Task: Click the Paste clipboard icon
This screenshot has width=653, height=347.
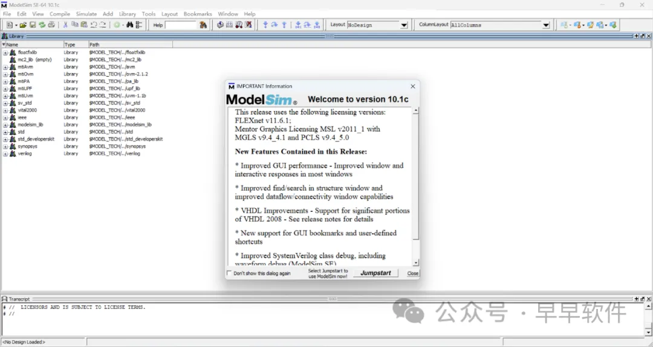Action: point(84,25)
